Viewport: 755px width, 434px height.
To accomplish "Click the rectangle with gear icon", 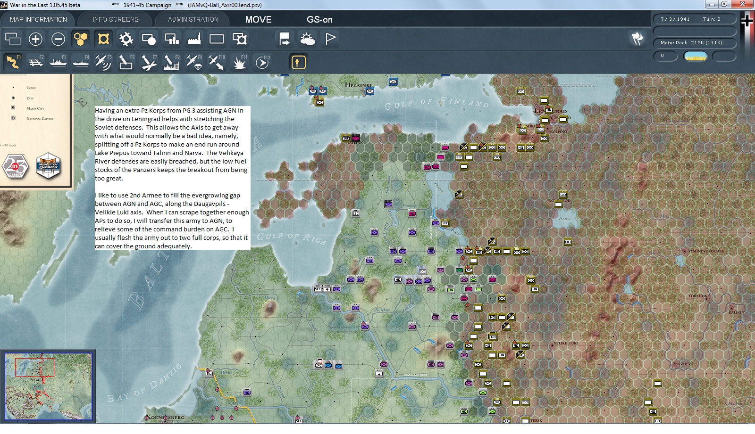I will [239, 39].
